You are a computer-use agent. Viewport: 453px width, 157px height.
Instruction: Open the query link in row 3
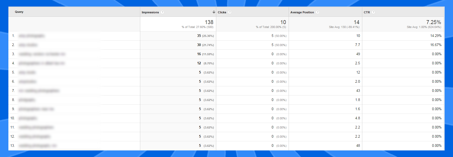click(42, 54)
